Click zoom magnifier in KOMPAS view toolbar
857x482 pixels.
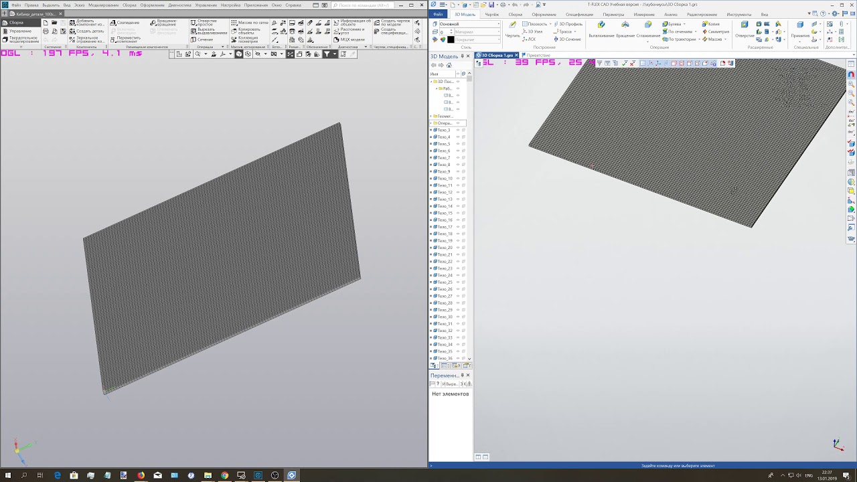coord(198,54)
